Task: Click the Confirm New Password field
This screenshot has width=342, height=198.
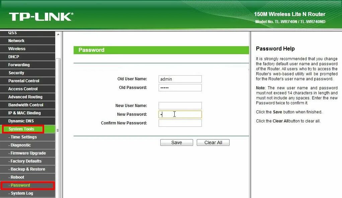Action: (180, 123)
